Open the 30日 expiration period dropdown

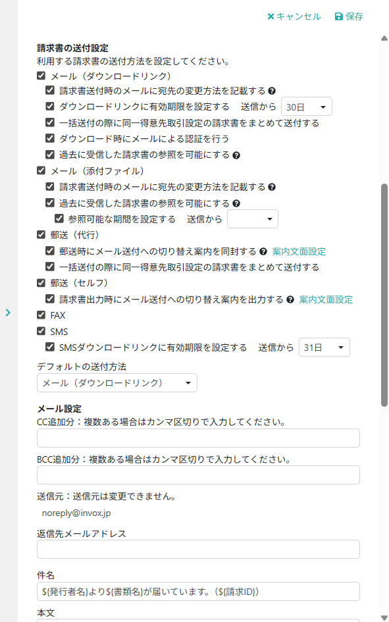coord(307,107)
